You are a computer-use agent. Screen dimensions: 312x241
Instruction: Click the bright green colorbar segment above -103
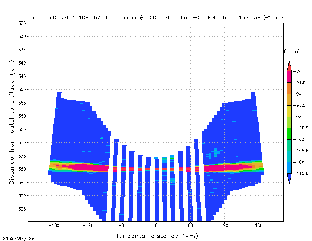(289, 133)
